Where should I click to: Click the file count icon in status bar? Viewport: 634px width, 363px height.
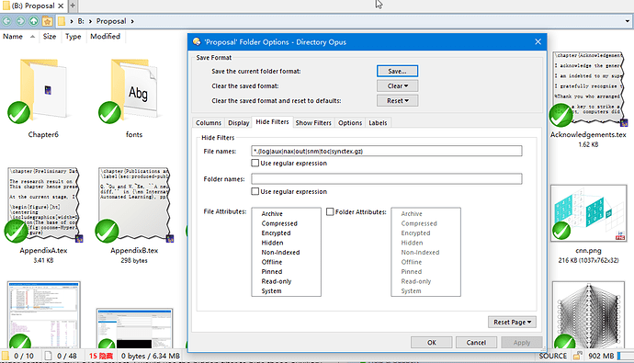(48, 356)
